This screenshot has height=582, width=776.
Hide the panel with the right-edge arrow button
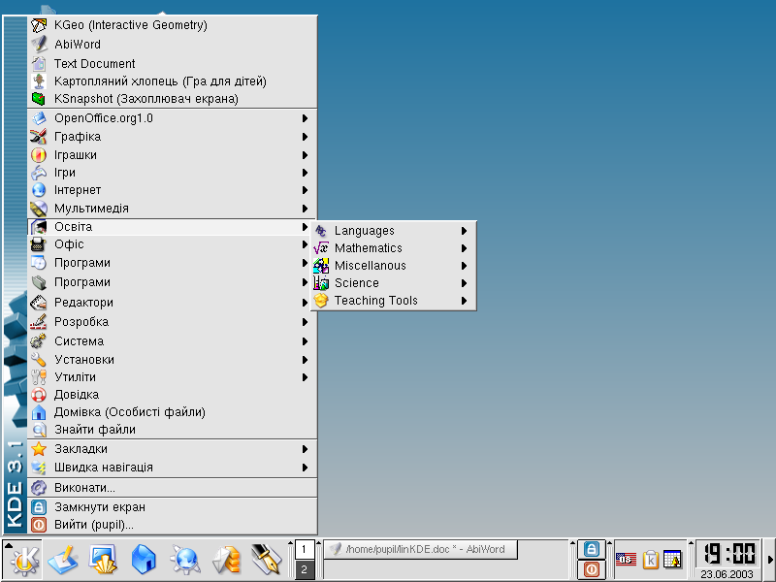click(770, 560)
